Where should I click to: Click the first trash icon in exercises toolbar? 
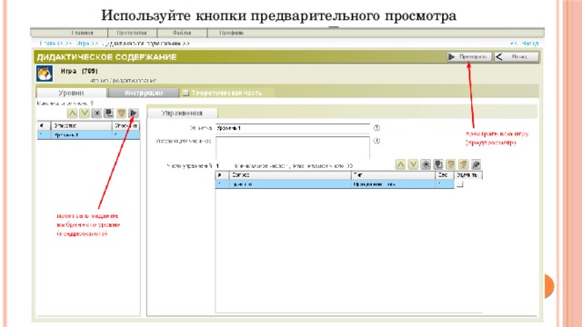(451, 164)
